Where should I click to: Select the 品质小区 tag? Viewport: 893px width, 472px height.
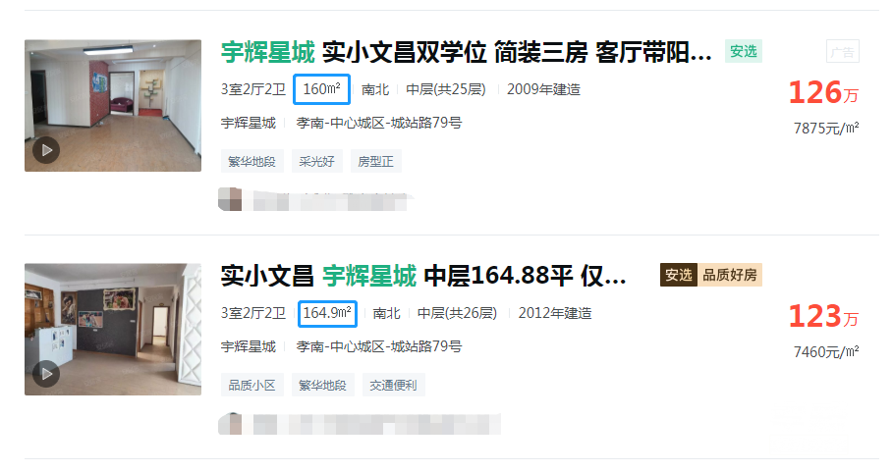point(251,385)
